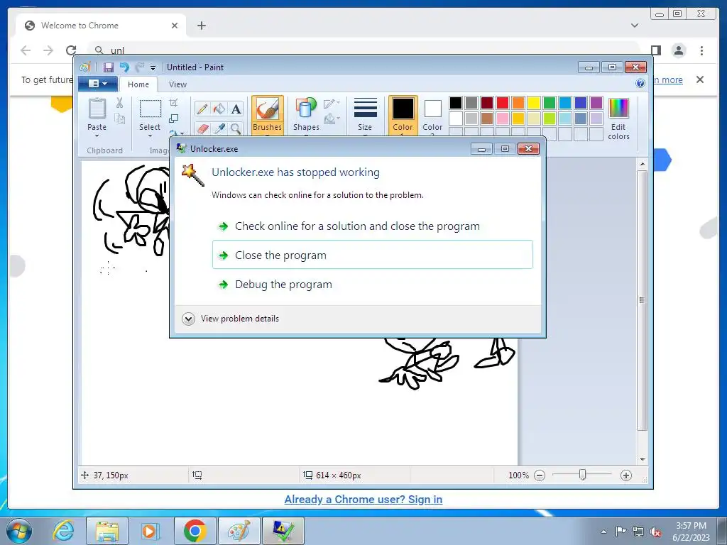Select the Pencil tool in Paint

click(x=202, y=109)
